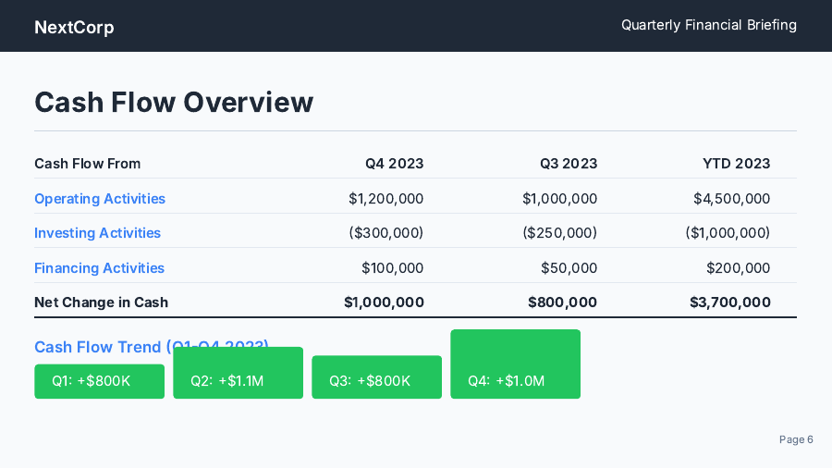Click the $3,700,000 net change total
This screenshot has height=469, width=832.
(x=729, y=302)
